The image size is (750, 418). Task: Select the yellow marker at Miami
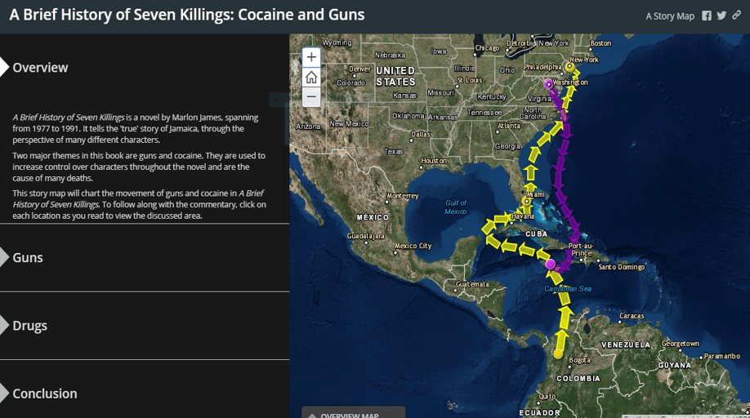click(527, 202)
